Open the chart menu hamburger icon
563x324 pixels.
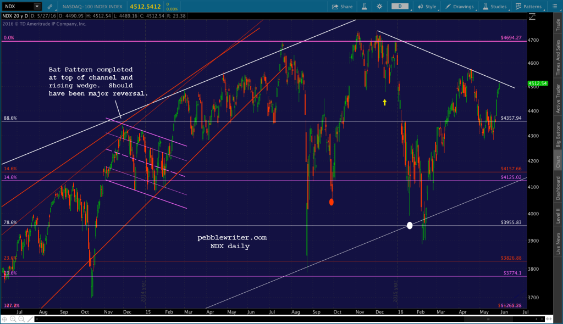555,7
